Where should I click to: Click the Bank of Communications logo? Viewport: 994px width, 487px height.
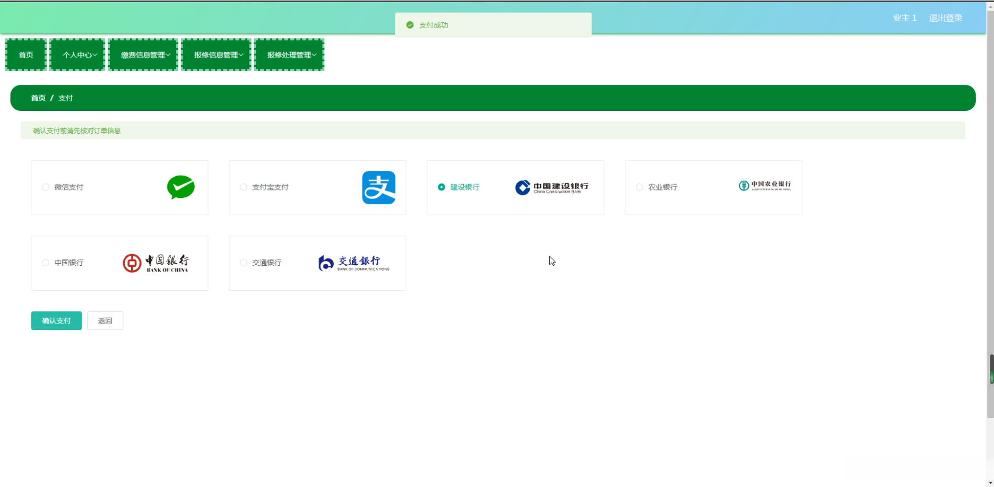click(354, 263)
